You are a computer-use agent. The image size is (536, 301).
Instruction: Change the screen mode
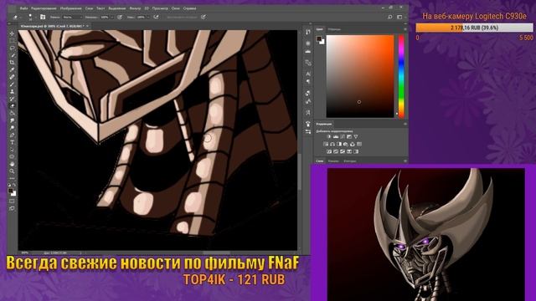click(x=12, y=208)
